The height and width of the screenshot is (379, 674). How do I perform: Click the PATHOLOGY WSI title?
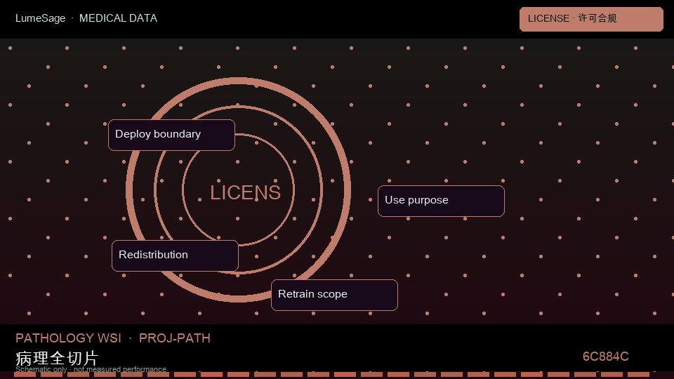(68, 338)
